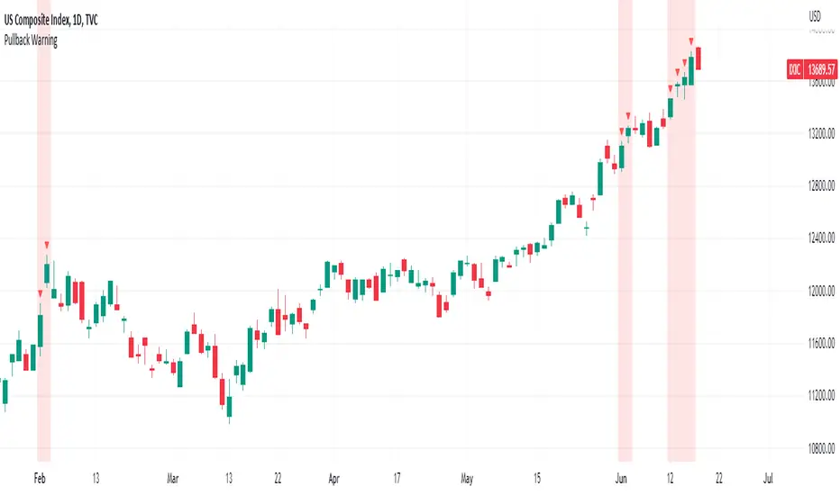Click the May label on the time axis

(x=466, y=477)
